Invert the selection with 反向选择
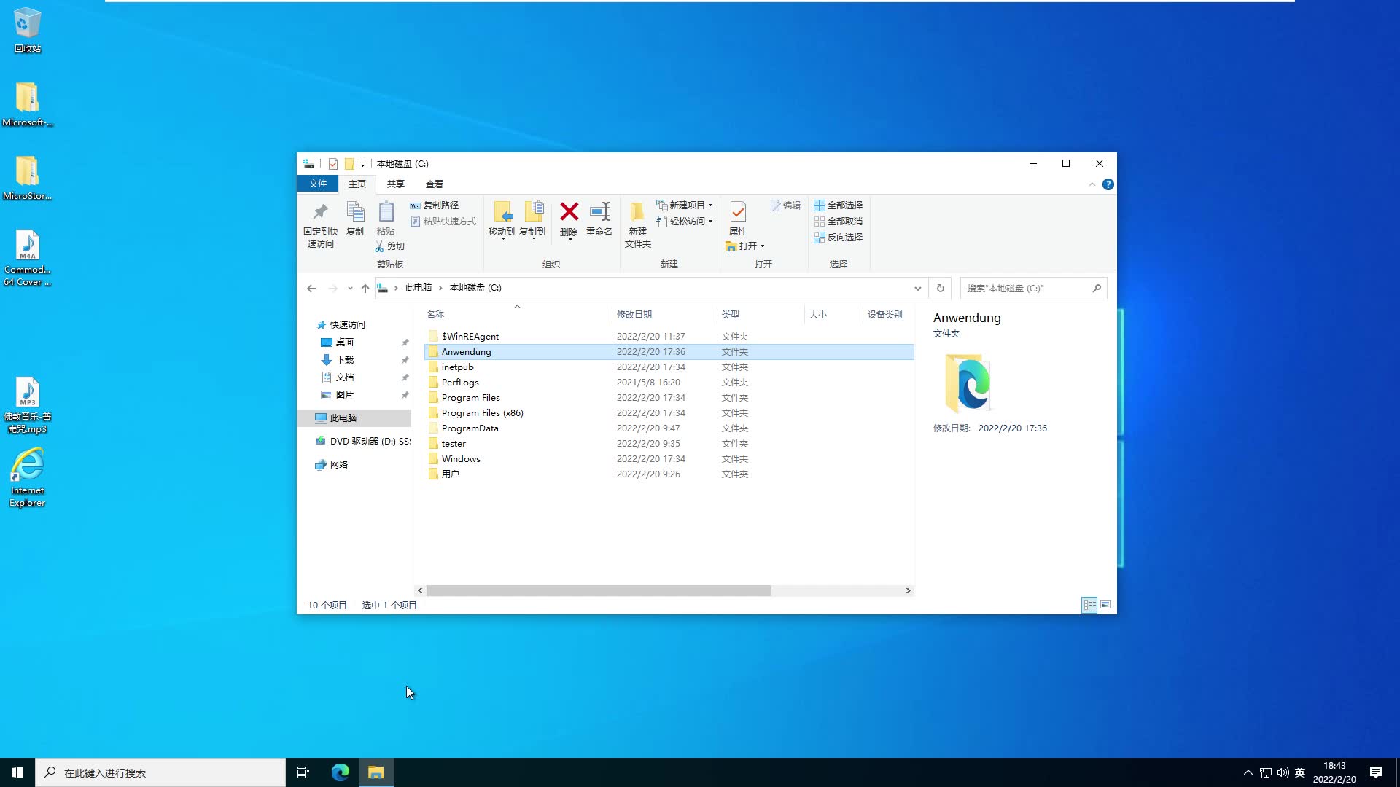 coord(838,237)
